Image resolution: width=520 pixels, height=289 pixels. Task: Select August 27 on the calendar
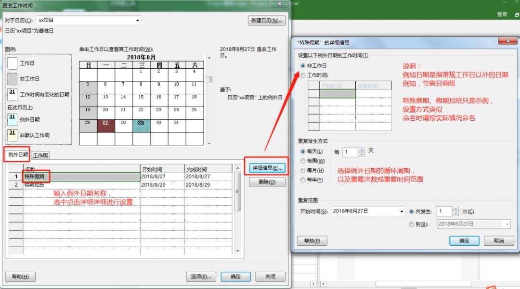pos(106,126)
